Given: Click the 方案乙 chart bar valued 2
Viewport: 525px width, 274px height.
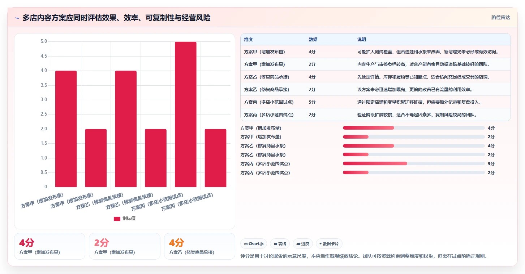Looking at the screenshot, I should click(x=156, y=158).
